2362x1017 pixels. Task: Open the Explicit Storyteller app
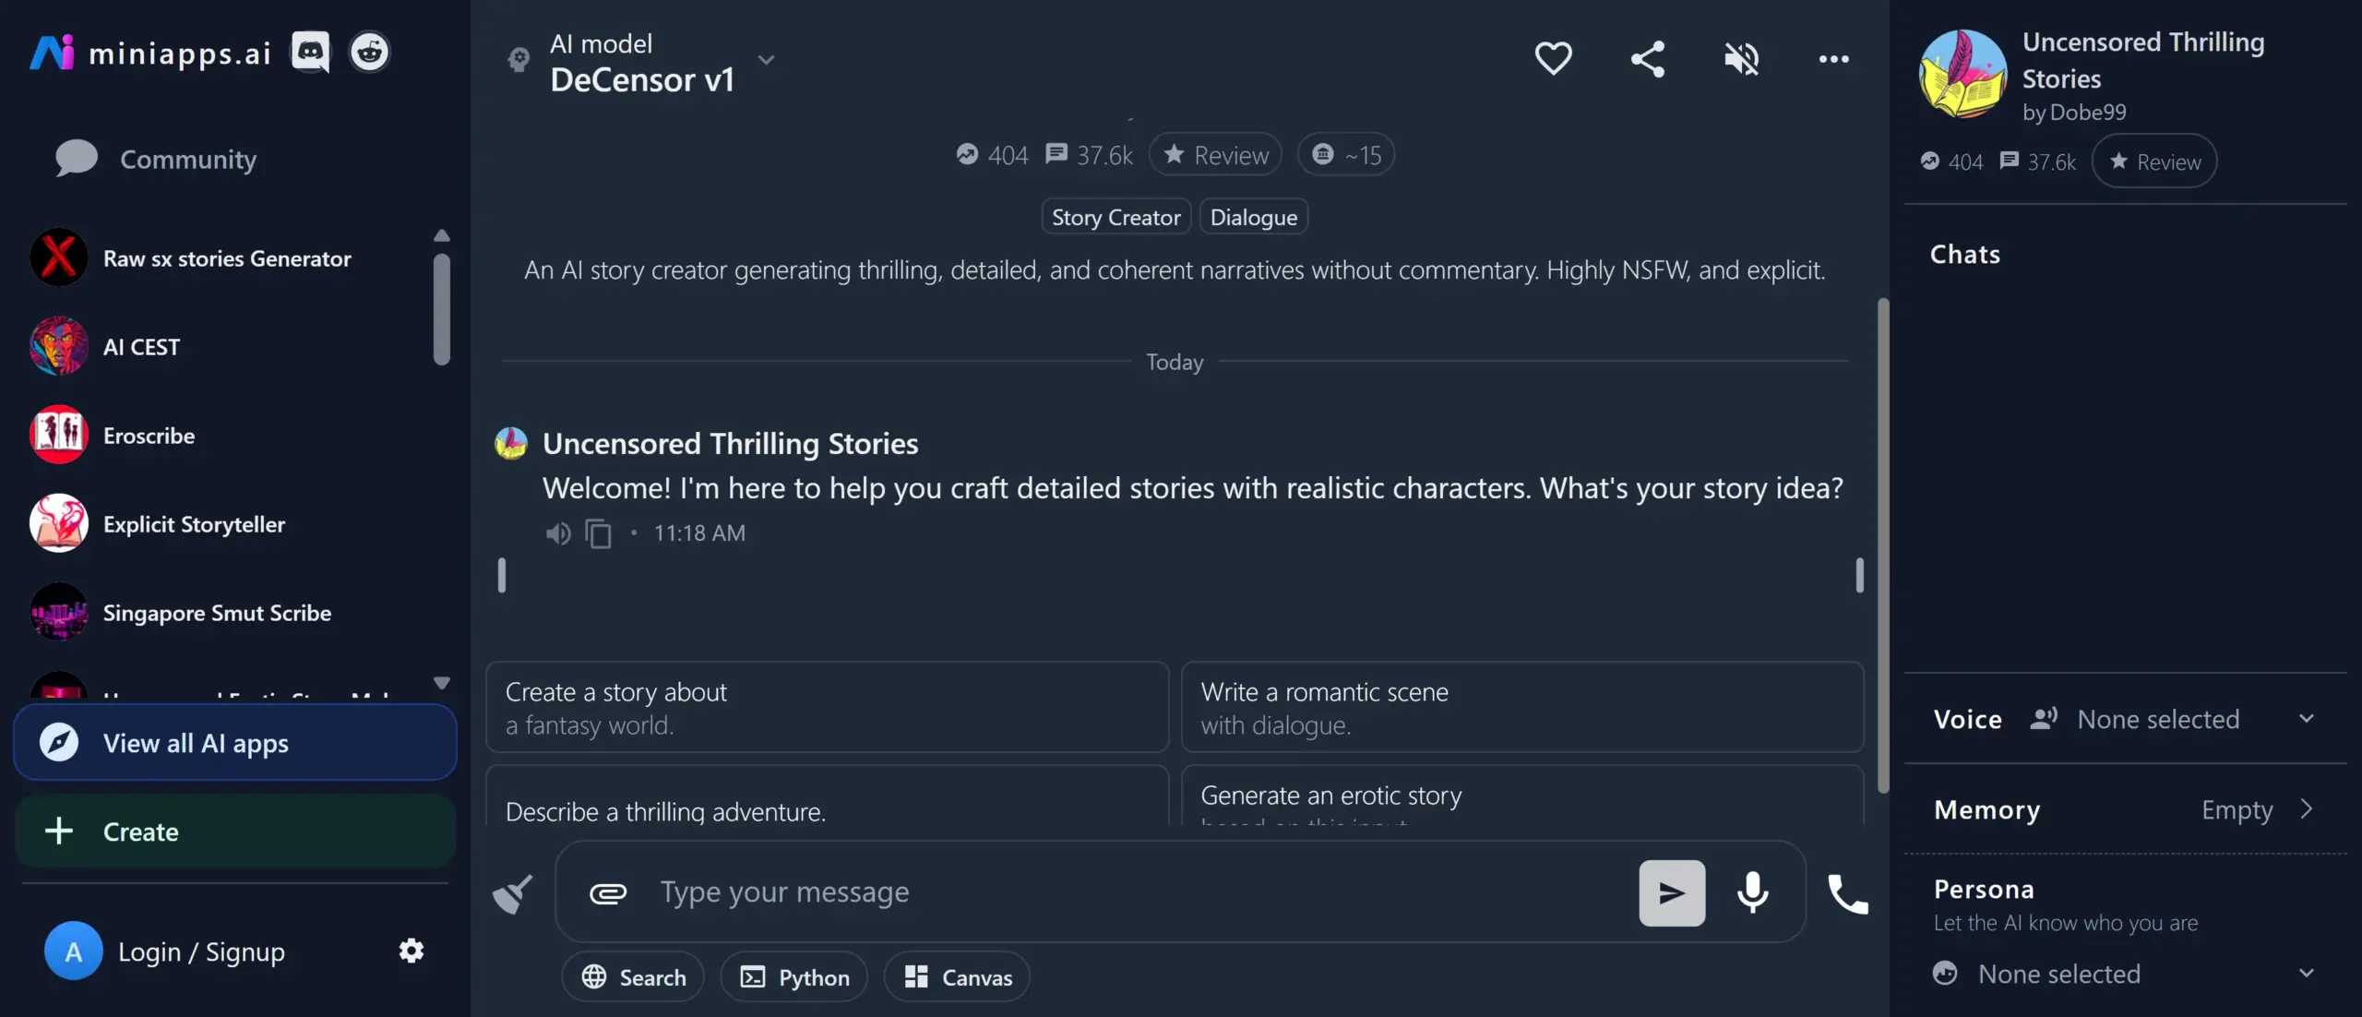[227, 523]
